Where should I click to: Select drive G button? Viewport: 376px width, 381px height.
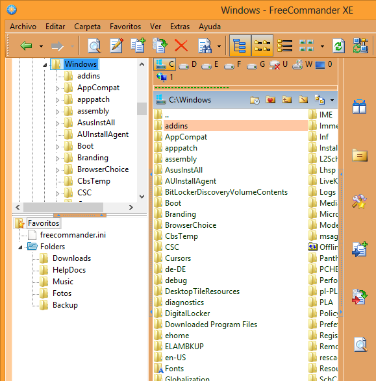(x=255, y=65)
